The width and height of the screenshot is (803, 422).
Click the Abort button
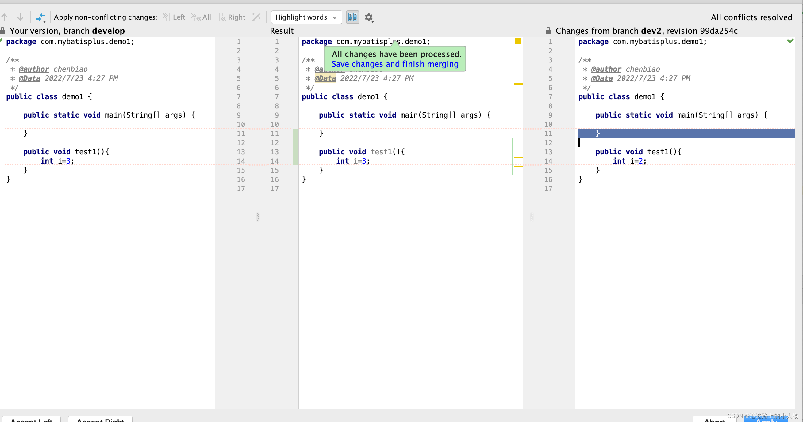pos(714,420)
